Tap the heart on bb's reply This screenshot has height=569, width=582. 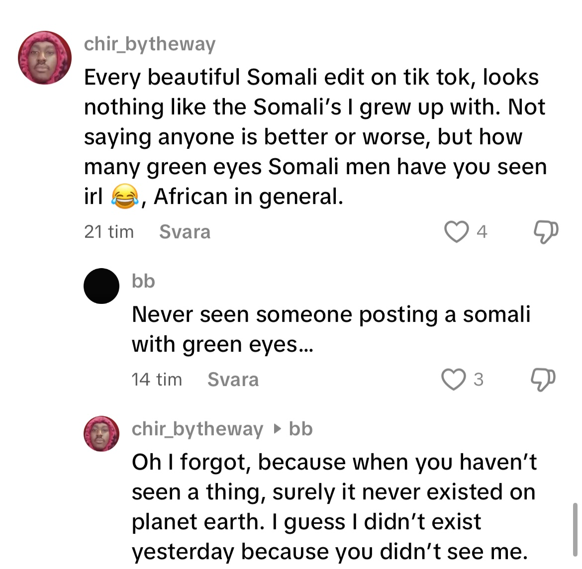(454, 379)
